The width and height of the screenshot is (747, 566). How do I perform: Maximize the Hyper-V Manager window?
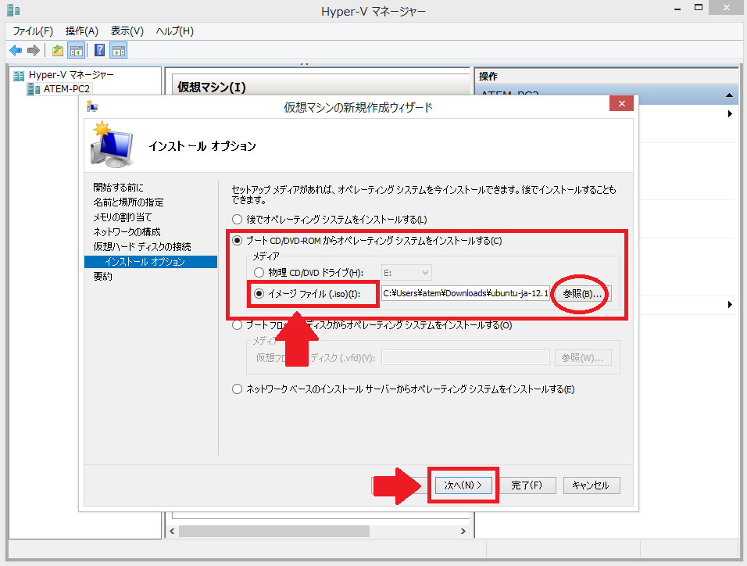click(699, 8)
